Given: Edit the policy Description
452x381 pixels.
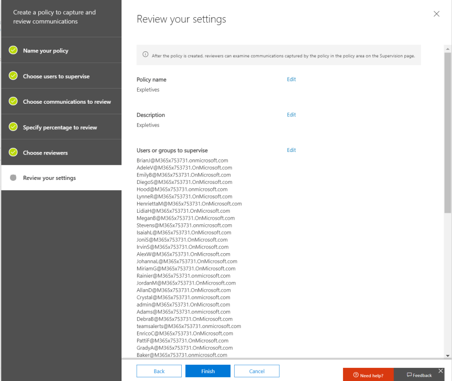Looking at the screenshot, I should click(x=291, y=115).
